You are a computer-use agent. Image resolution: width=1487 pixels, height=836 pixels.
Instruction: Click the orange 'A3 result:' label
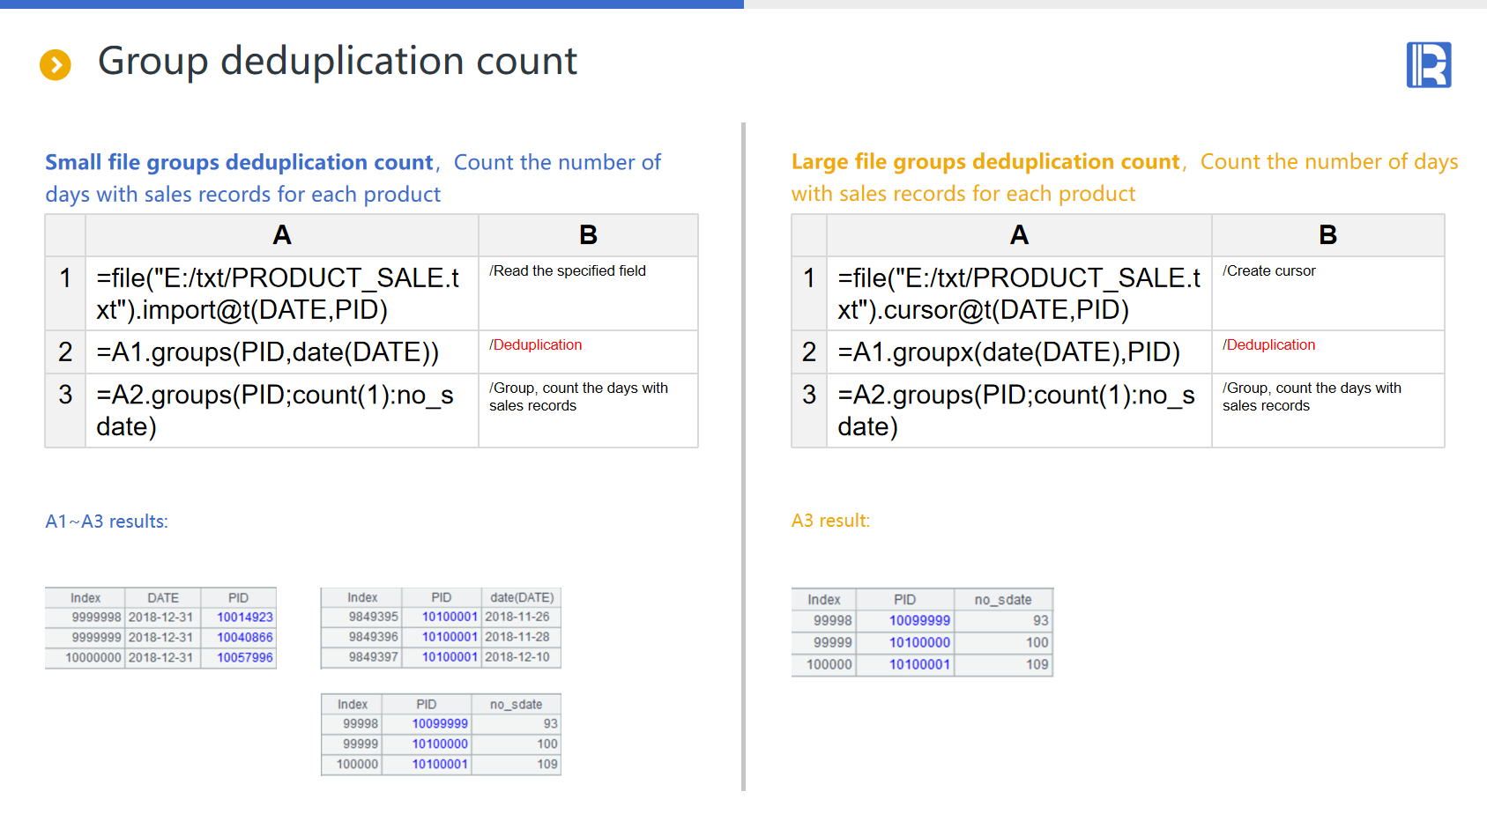point(830,521)
